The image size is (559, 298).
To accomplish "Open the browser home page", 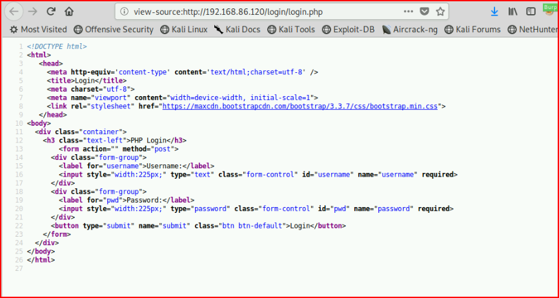I will point(69,12).
